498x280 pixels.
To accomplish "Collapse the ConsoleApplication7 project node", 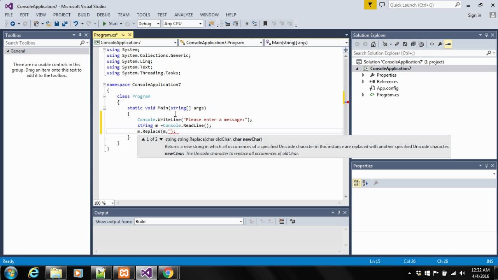I will (x=357, y=68).
